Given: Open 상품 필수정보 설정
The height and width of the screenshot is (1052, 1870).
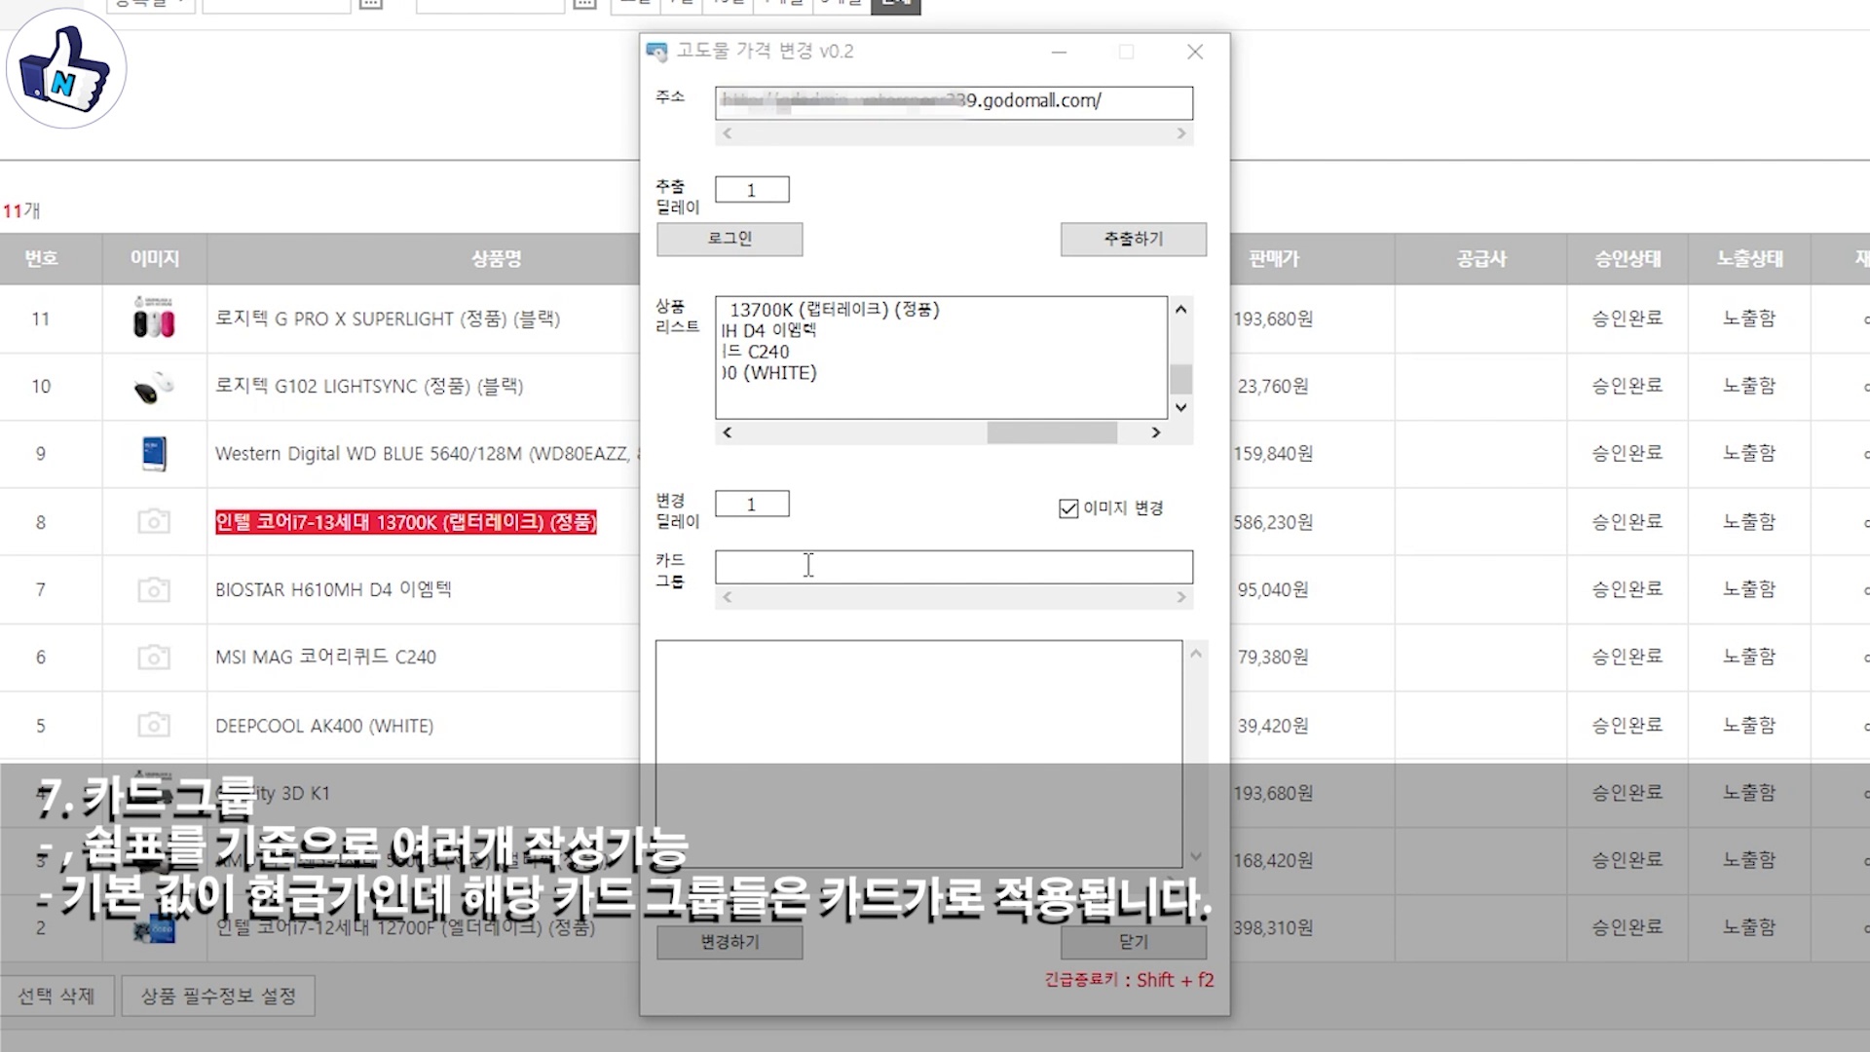Looking at the screenshot, I should 218,996.
